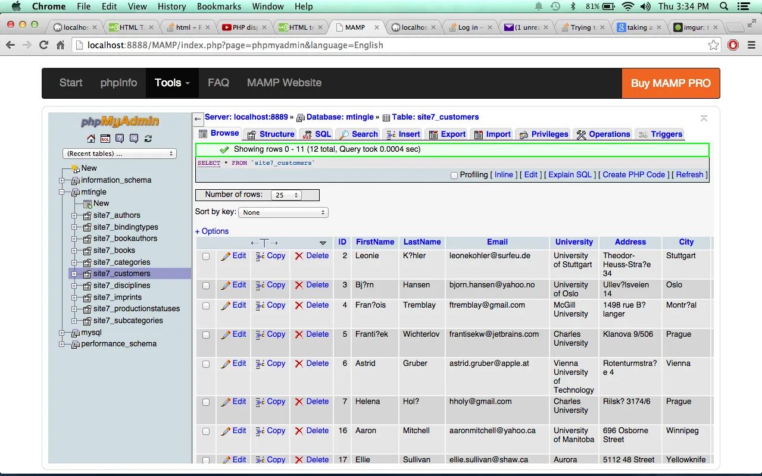The height and width of the screenshot is (476, 762).
Task: Click the Create PHP Code link
Action: (x=634, y=175)
